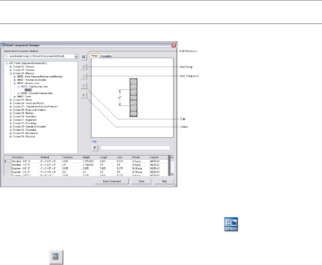Select Division 10 - Specialties item

pyautogui.click(x=25, y=117)
